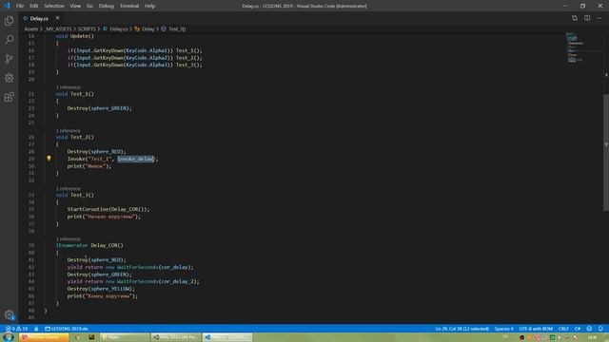The image size is (609, 342).
Task: Click the LESSONS 2019.sln project status item
Action: point(67,329)
